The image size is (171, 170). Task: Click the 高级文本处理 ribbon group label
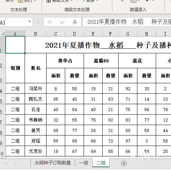[77, 10]
